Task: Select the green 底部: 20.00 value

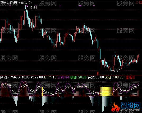Action: tap(78, 77)
